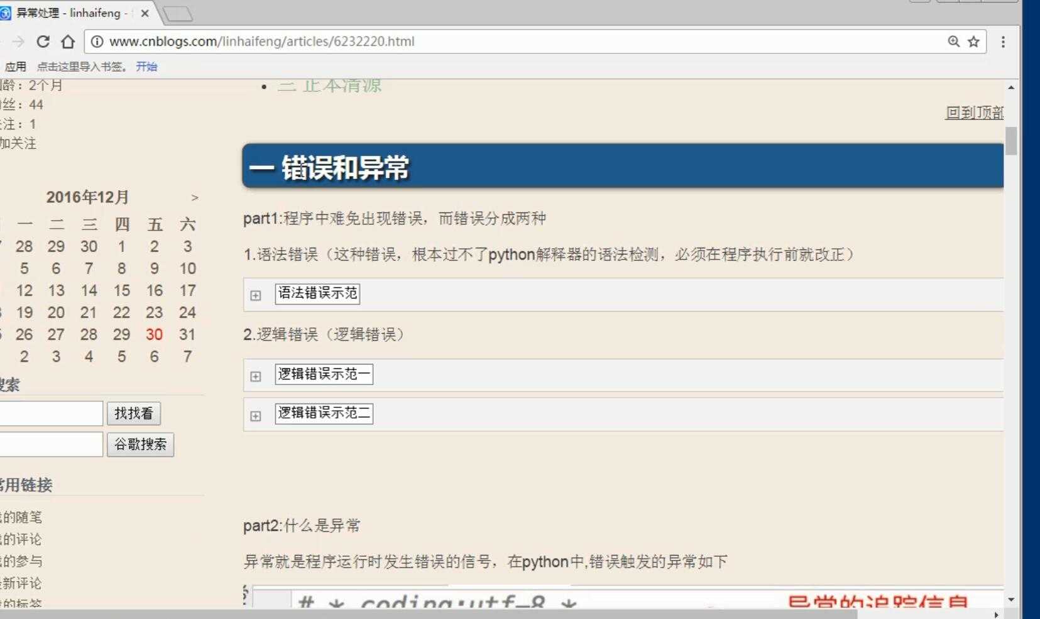Click the 丝：44 follower count text
This screenshot has width=1040, height=619.
point(22,105)
